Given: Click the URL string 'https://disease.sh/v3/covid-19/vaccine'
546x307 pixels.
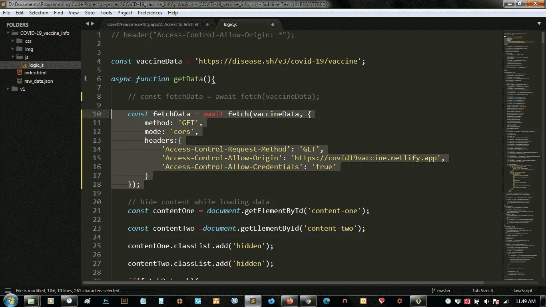Looking at the screenshot, I should coord(278,61).
